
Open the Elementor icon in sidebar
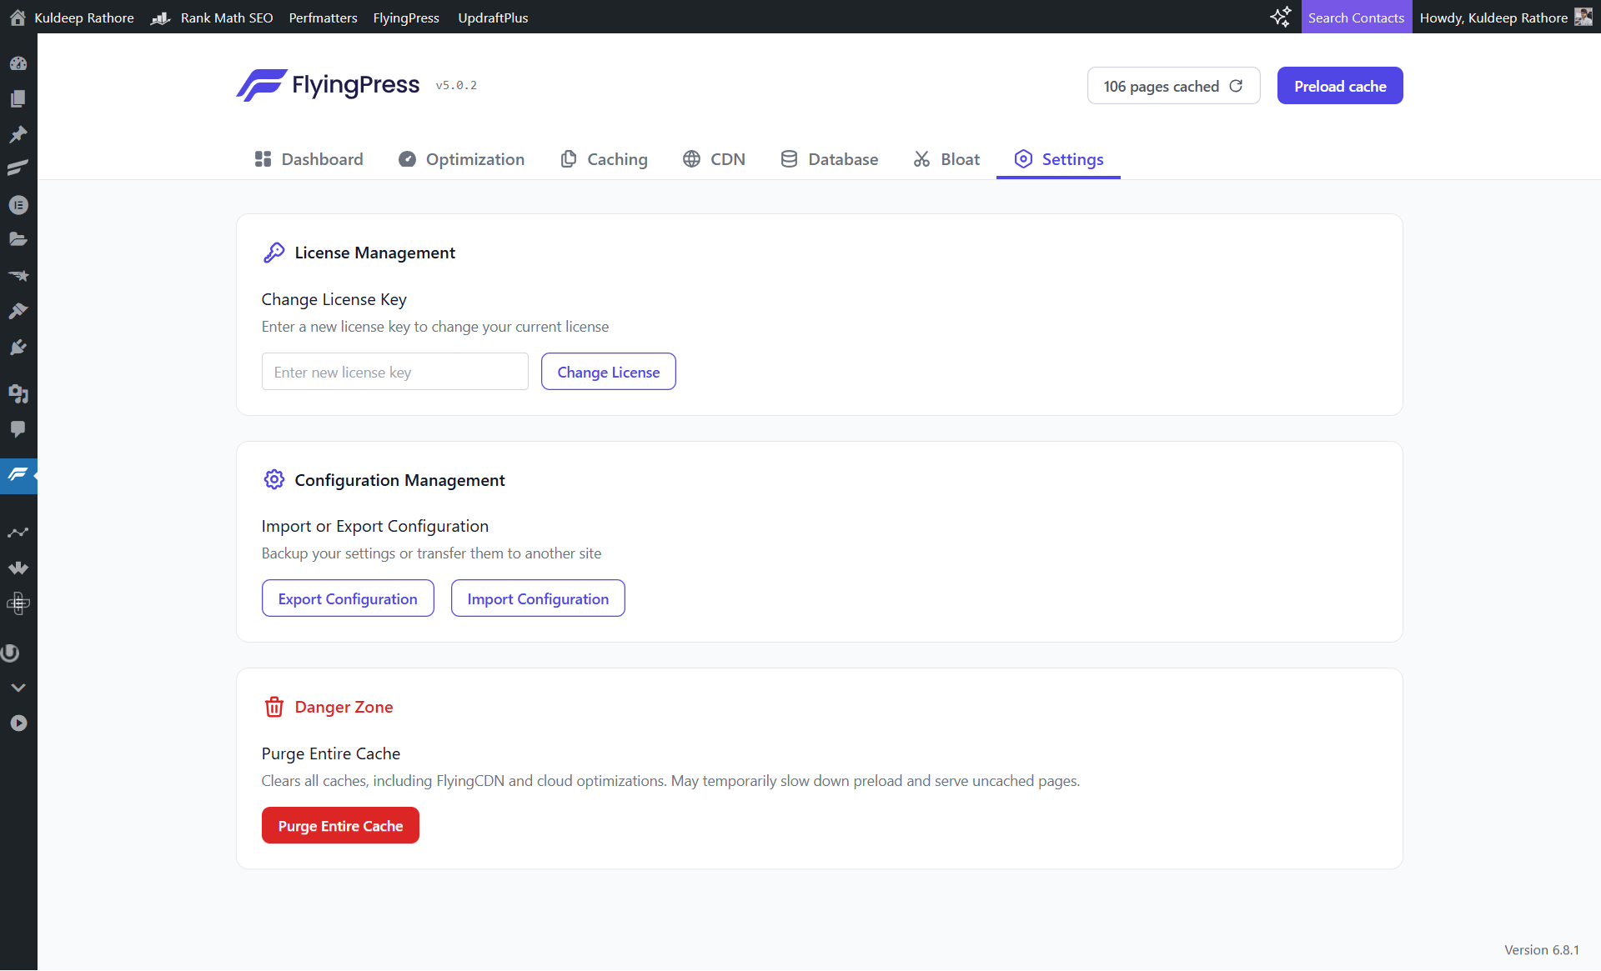pos(18,205)
